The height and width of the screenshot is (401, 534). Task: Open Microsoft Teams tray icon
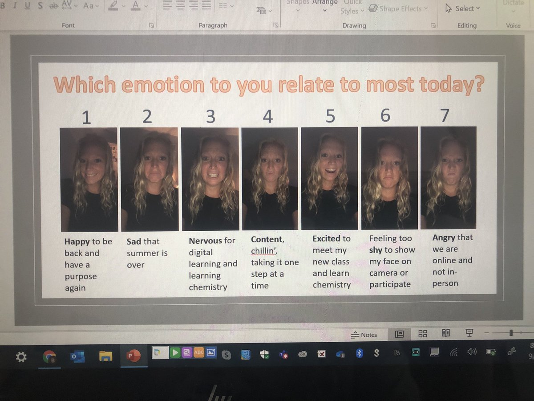click(x=283, y=354)
